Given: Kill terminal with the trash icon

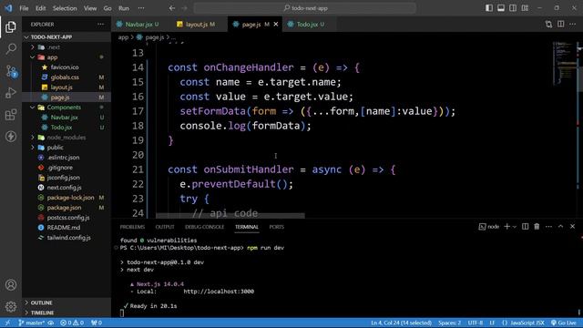Looking at the screenshot, I should tap(537, 227).
